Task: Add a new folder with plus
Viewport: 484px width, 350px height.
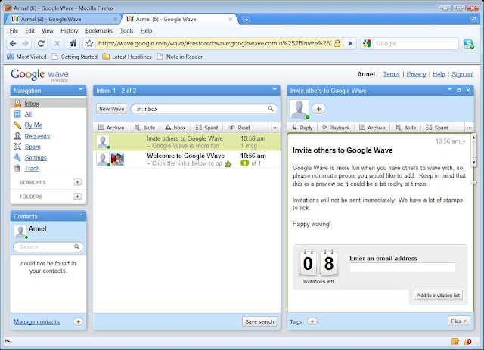Action: [x=77, y=197]
